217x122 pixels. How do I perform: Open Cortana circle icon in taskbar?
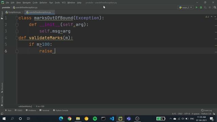(20, 119)
